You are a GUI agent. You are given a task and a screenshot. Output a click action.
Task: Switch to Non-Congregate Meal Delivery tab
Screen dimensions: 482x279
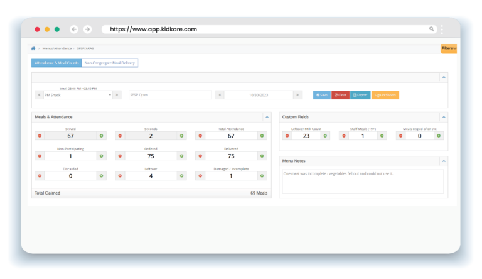(110, 63)
